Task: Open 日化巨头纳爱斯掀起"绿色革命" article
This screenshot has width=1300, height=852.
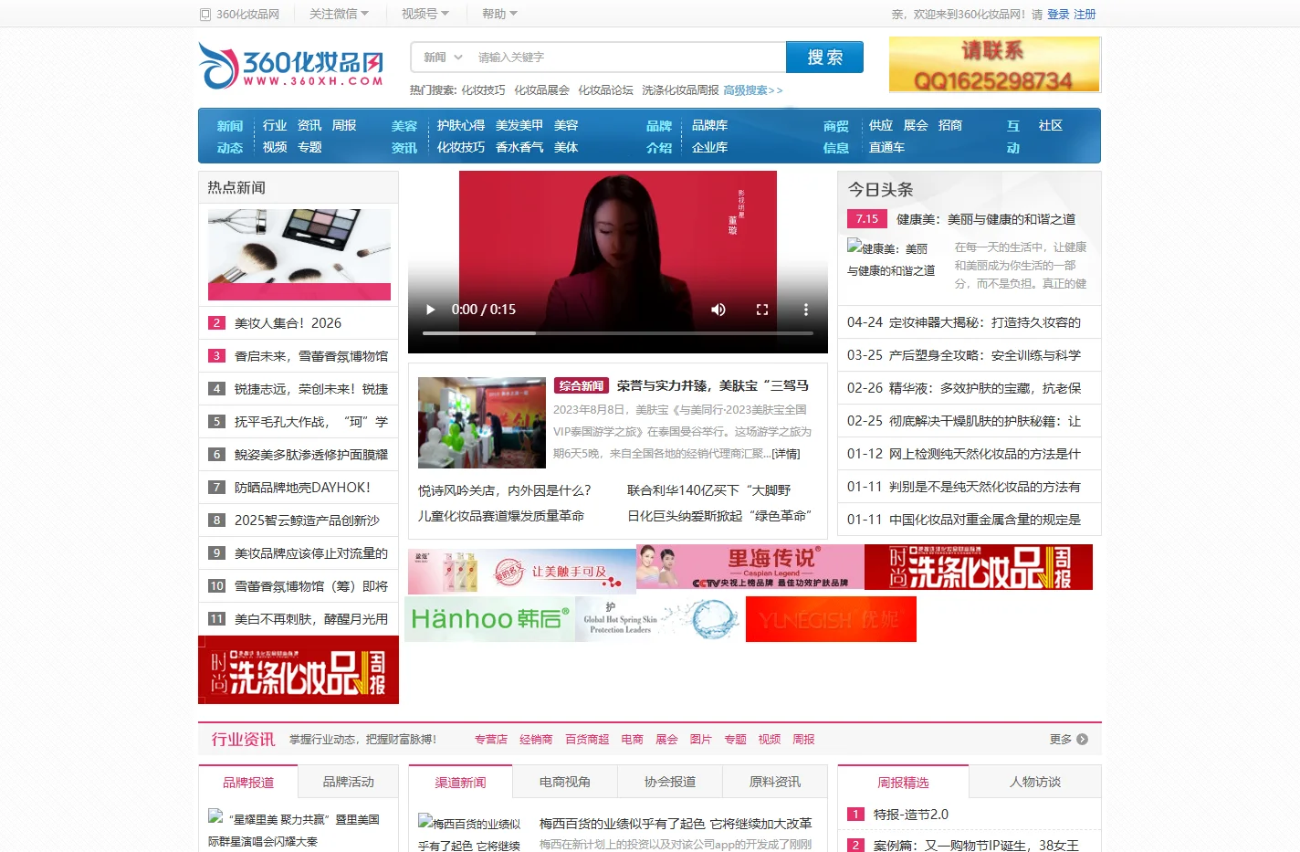Action: (719, 516)
